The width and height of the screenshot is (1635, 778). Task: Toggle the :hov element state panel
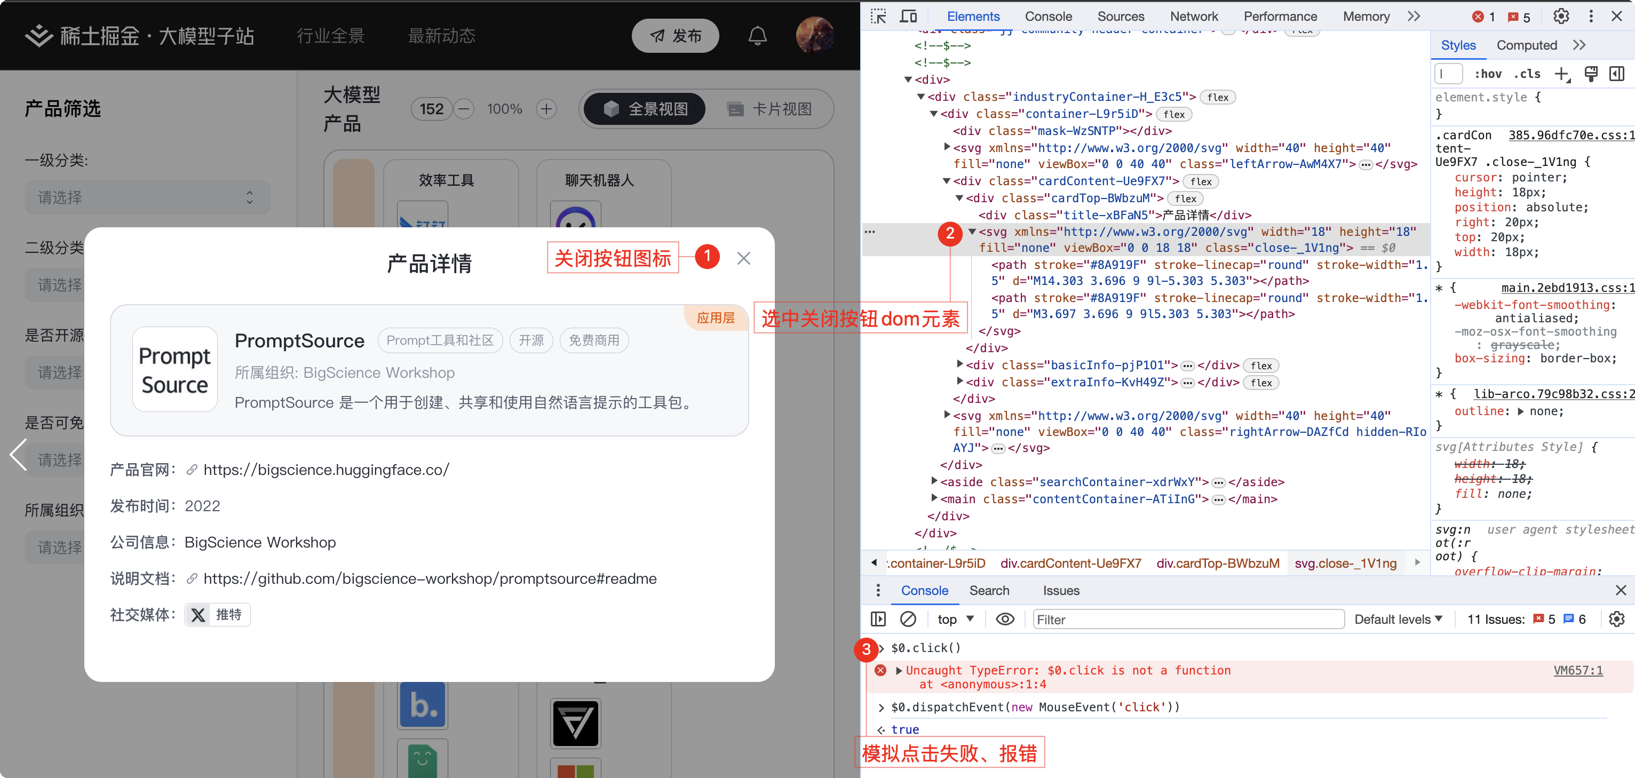pos(1488,74)
